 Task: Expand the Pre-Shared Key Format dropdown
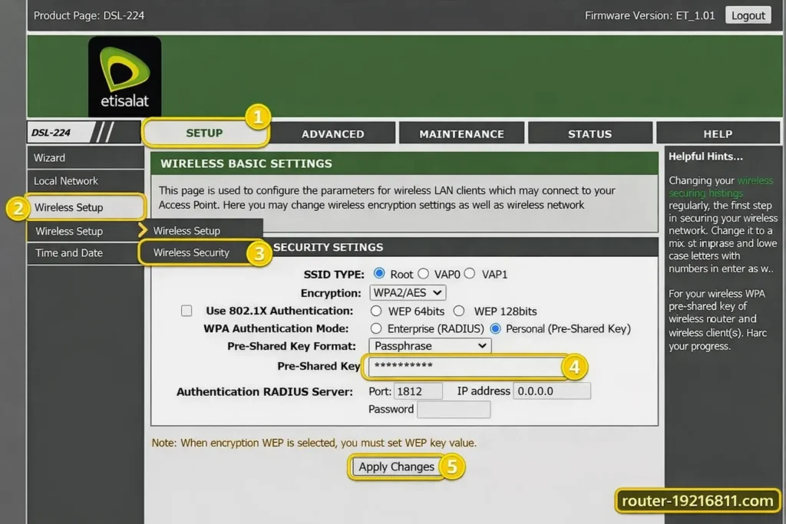pos(429,346)
